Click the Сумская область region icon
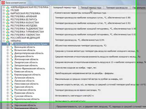This screenshot has width=146, height=109. click(12, 96)
